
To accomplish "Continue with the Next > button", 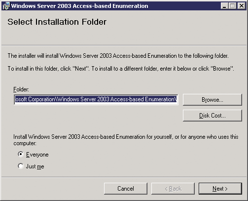I will click(x=220, y=189).
